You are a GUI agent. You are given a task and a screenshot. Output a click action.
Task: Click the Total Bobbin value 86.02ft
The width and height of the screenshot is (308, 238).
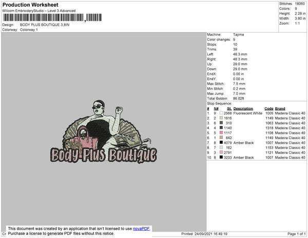(239, 98)
